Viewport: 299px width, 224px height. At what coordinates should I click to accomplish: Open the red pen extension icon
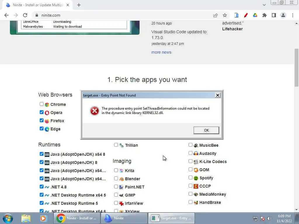pyautogui.click(x=246, y=15)
